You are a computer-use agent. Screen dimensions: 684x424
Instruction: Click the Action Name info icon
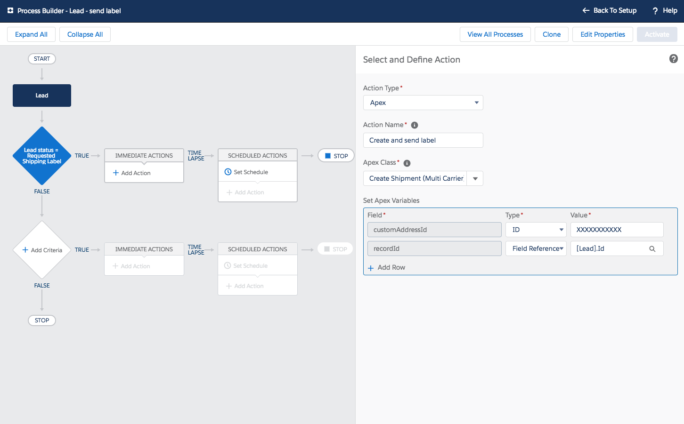coord(415,125)
